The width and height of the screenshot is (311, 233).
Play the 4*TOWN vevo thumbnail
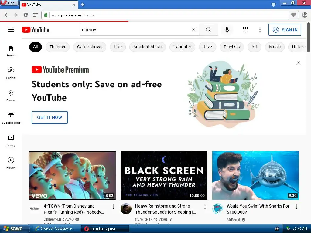[72, 175]
